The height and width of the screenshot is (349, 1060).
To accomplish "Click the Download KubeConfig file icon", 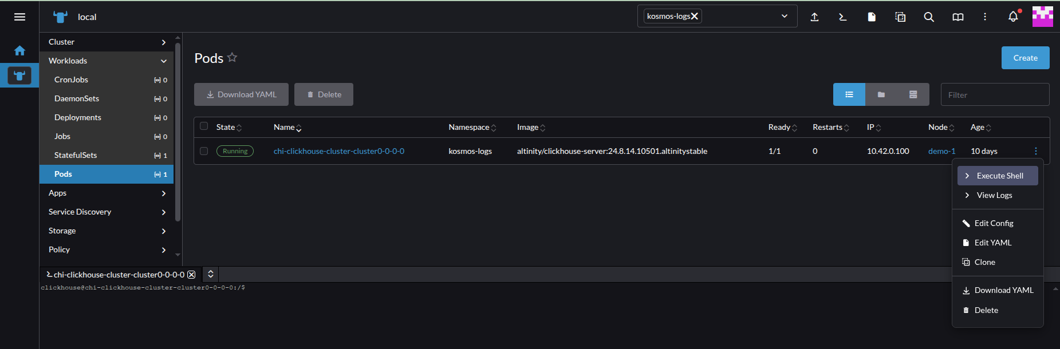I will [x=872, y=17].
